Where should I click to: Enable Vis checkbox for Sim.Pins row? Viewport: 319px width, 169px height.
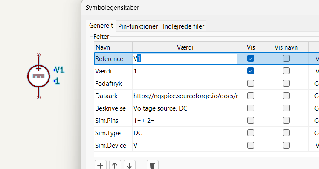pyautogui.click(x=251, y=120)
